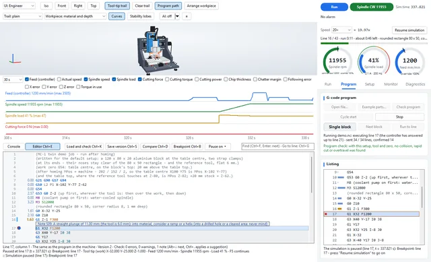Image resolution: width=431 pixels, height=262 pixels.
Task: Open the AI: off dropdown arrow
Action: (177, 16)
